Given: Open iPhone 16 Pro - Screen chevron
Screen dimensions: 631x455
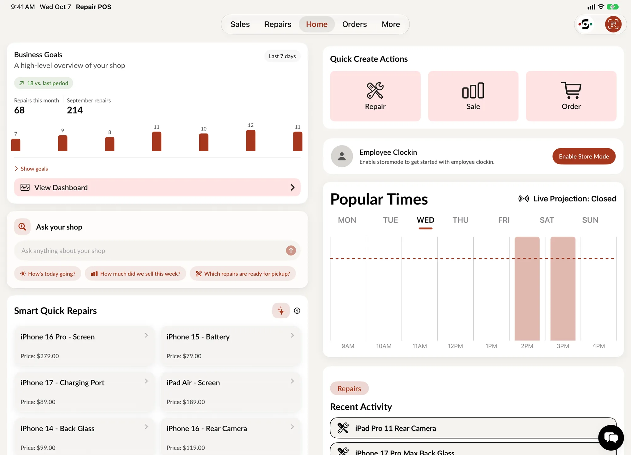Looking at the screenshot, I should pos(146,335).
